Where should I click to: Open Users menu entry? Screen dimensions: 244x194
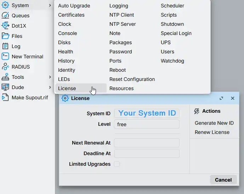click(x=168, y=52)
